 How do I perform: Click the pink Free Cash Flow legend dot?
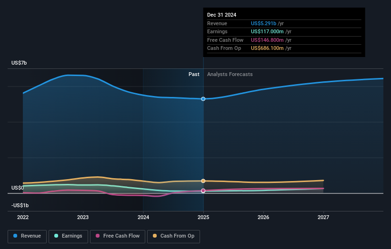[98, 236]
